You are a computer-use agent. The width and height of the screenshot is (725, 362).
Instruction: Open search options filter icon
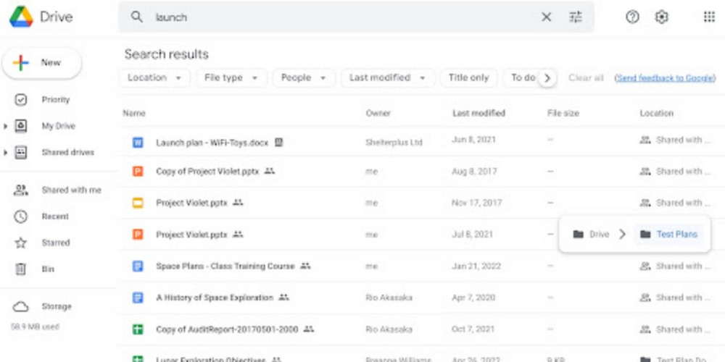576,17
